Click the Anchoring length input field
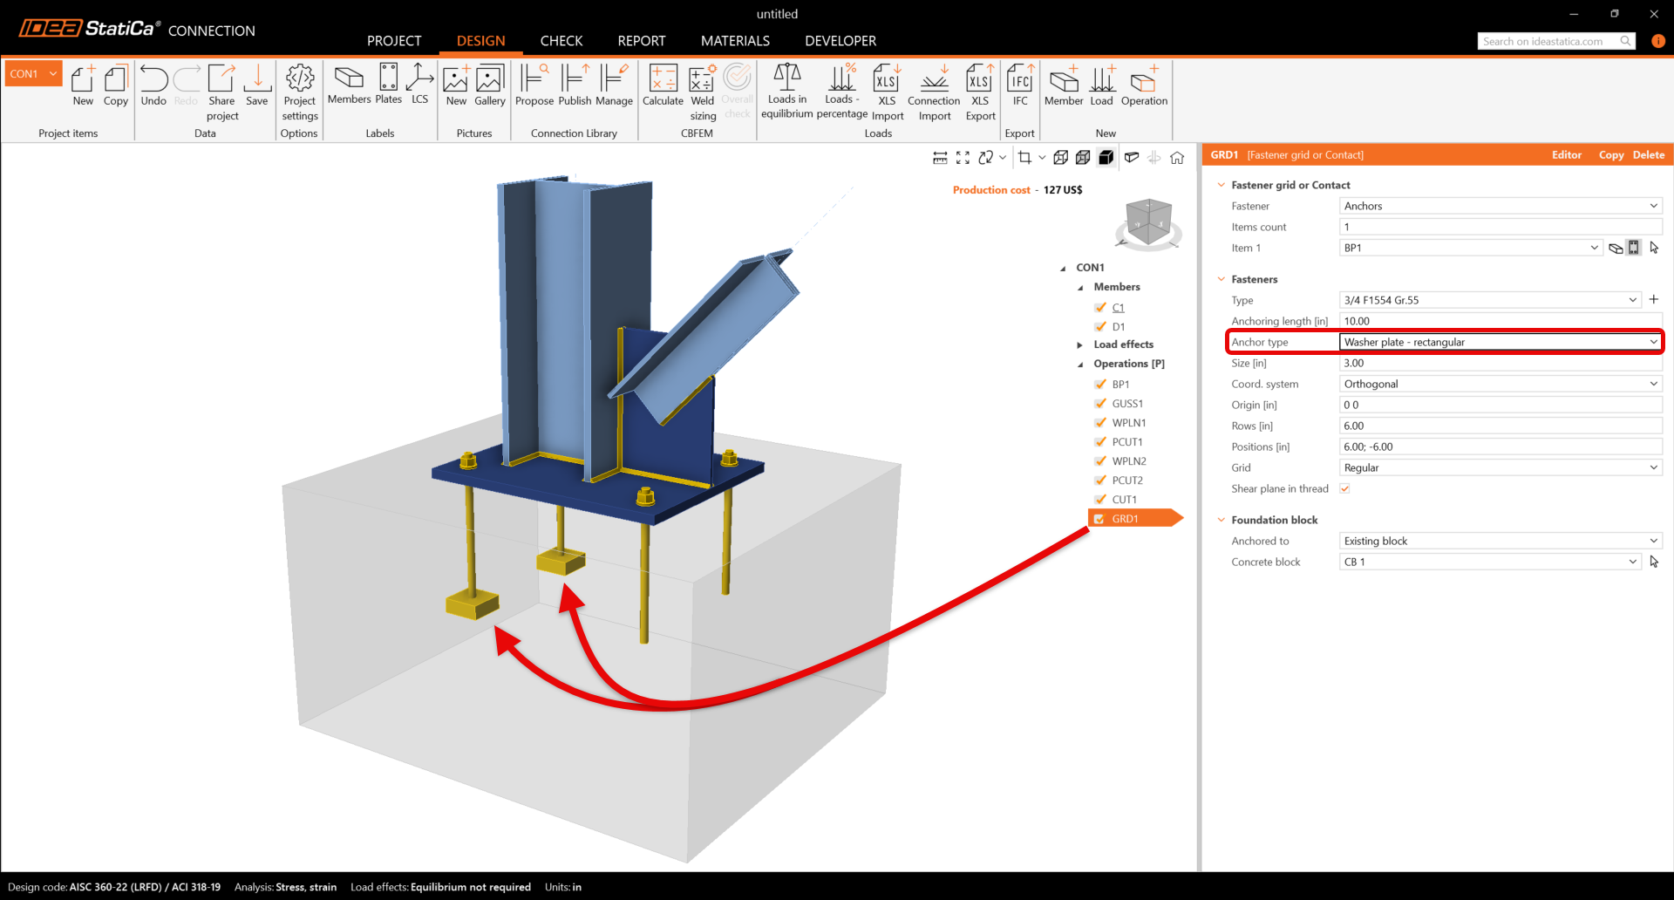The height and width of the screenshot is (900, 1674). 1500,321
